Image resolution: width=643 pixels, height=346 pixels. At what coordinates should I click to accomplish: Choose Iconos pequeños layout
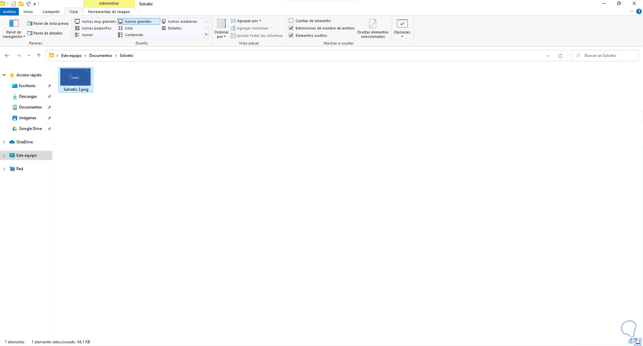[93, 28]
